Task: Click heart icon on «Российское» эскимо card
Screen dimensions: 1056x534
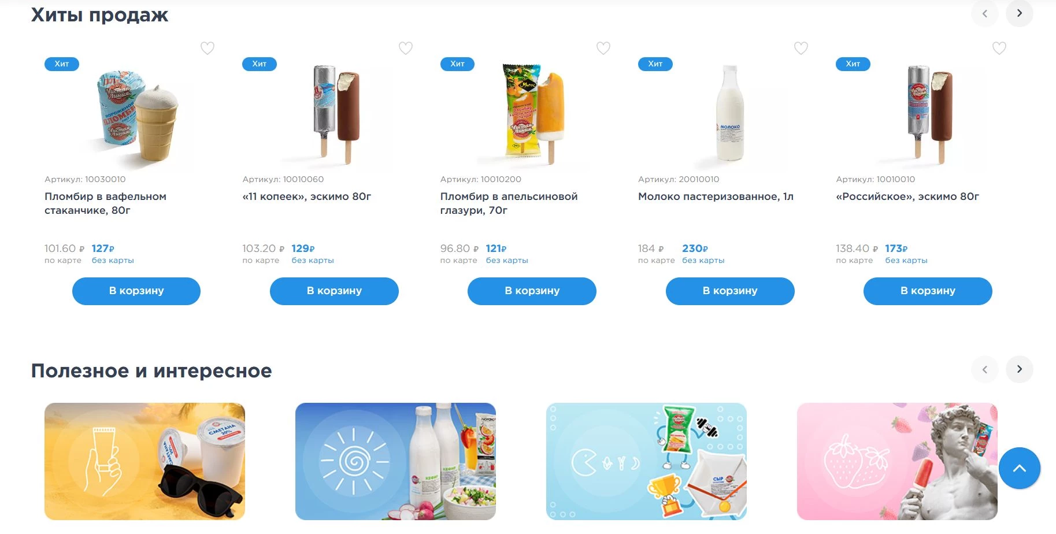Action: coord(999,48)
